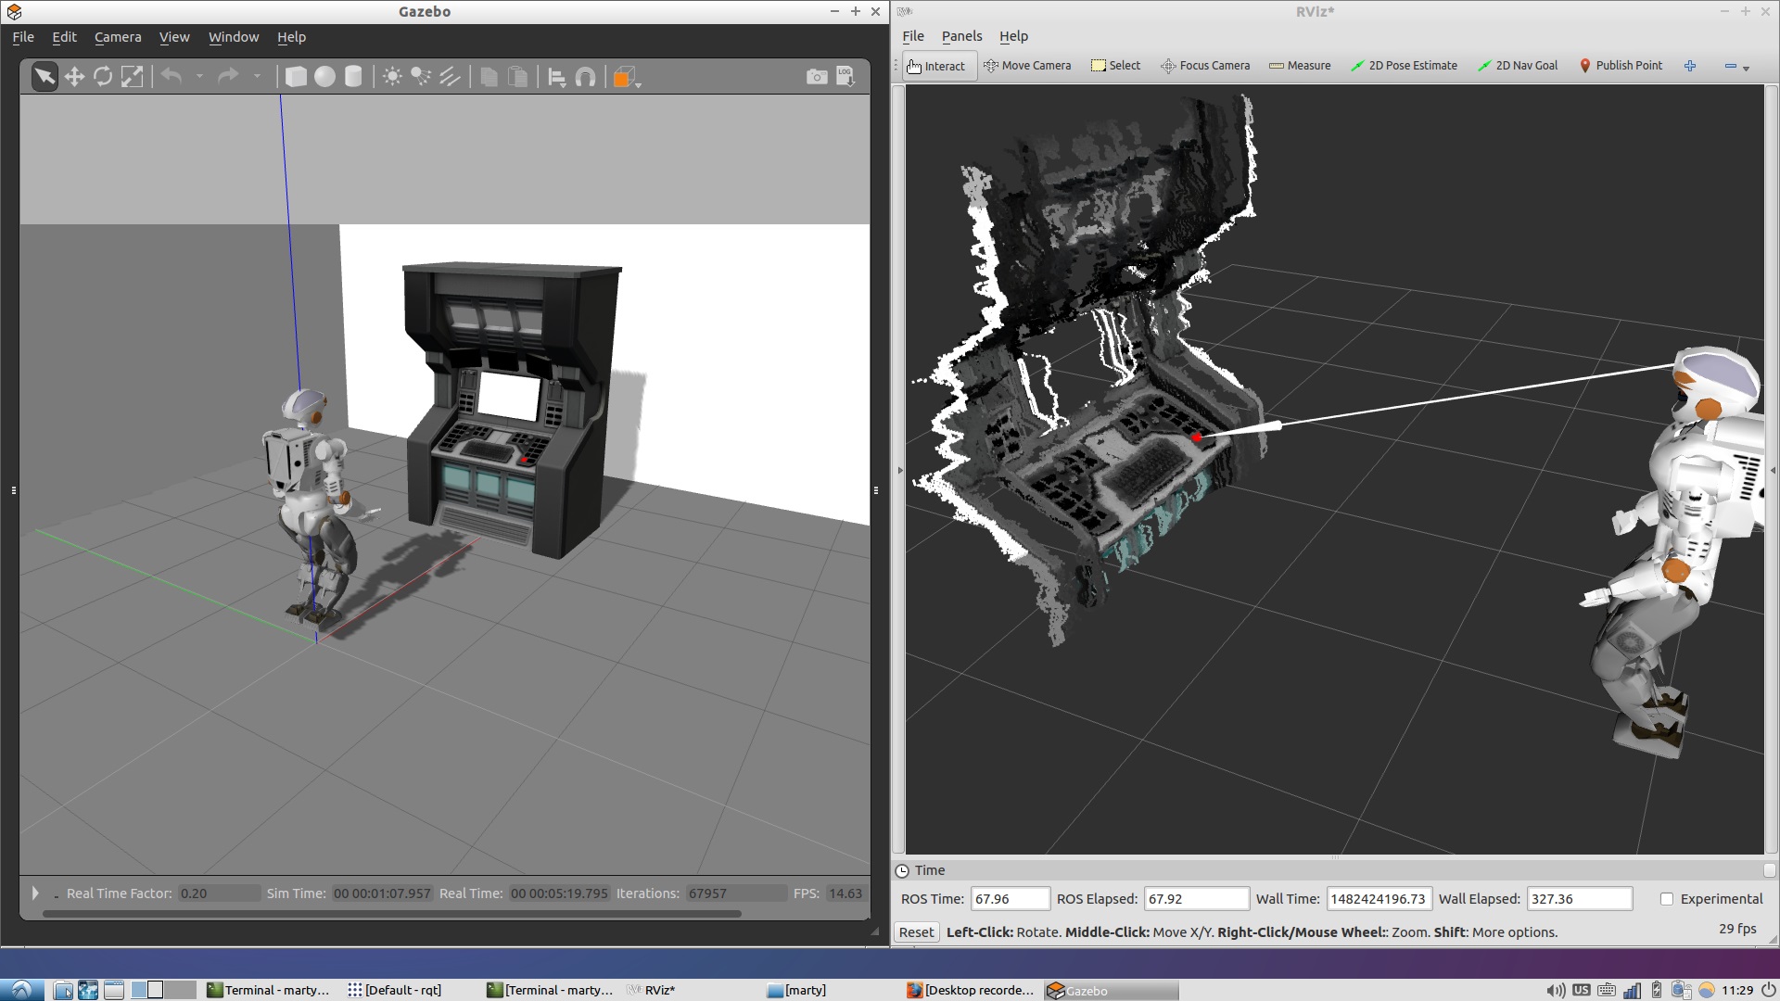The height and width of the screenshot is (1001, 1780).
Task: Insert a cylinder shape into the scene
Action: coord(353,77)
